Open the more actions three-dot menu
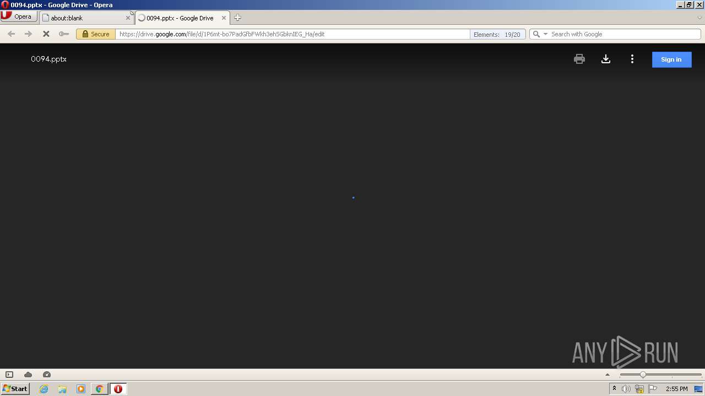The width and height of the screenshot is (705, 396). [632, 59]
